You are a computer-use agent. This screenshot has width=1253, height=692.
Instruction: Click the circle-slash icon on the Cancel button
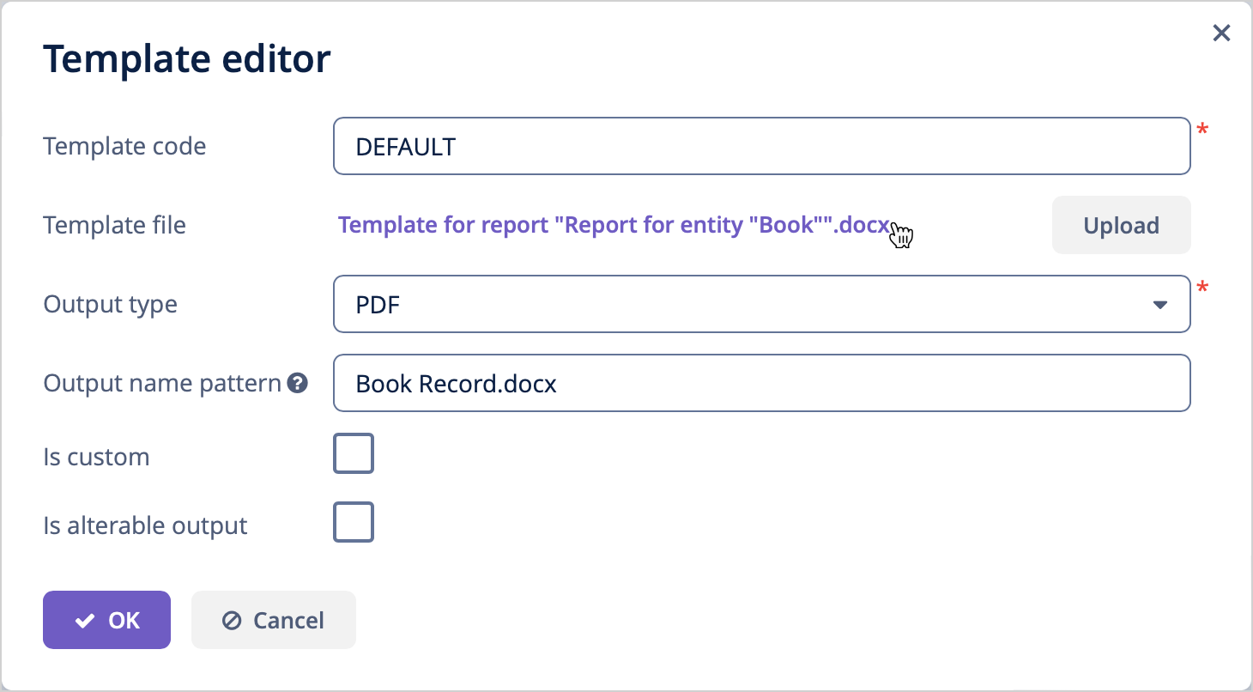pos(232,621)
